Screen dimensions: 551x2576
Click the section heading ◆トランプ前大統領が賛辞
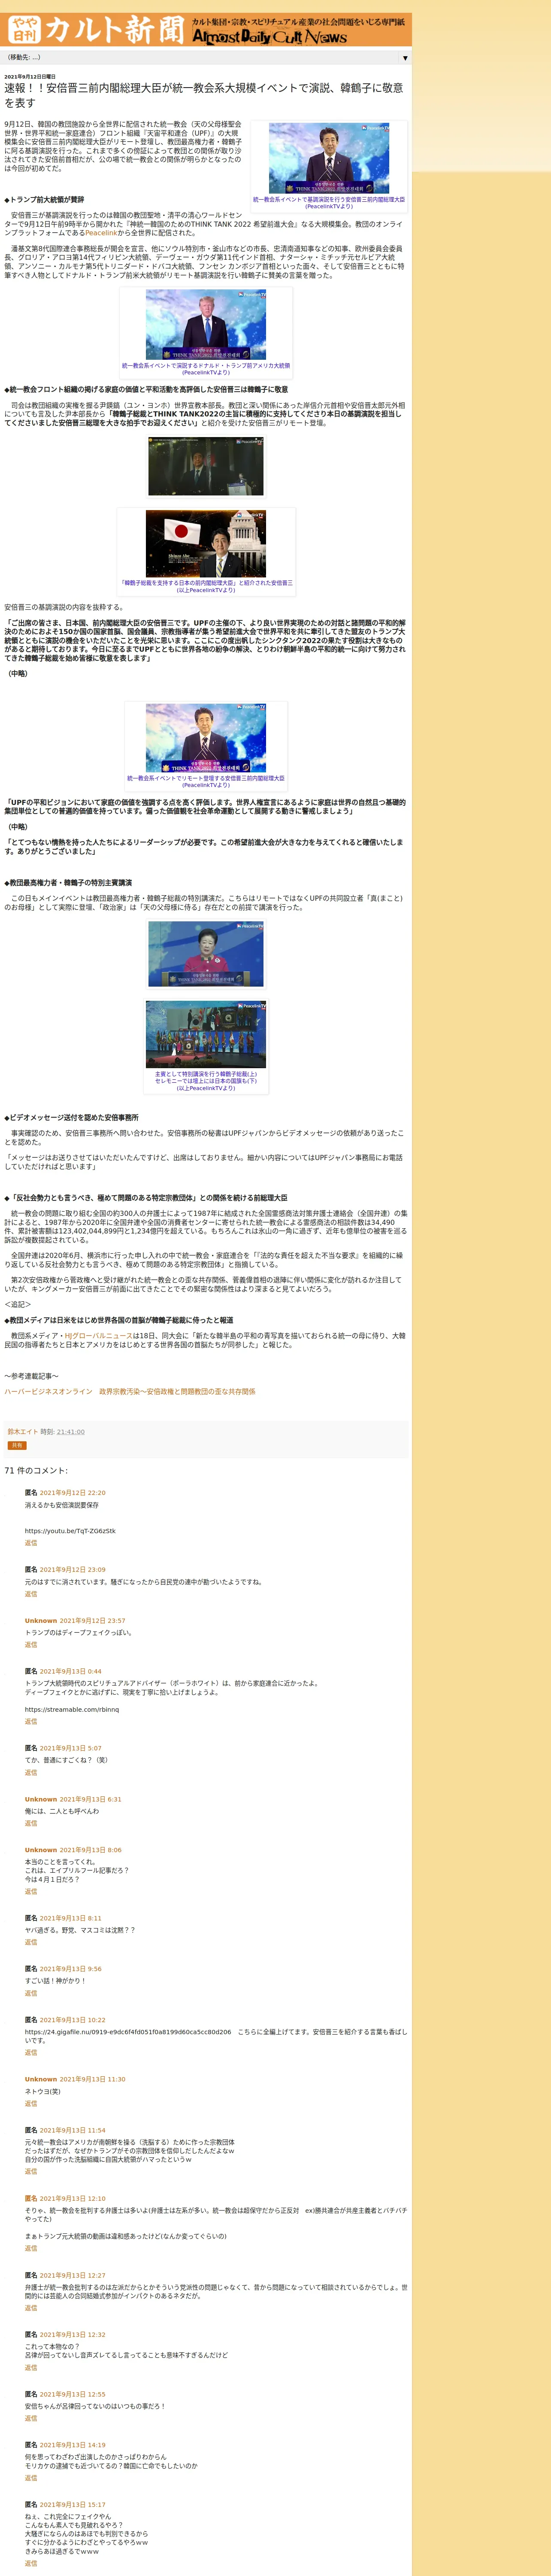[44, 200]
